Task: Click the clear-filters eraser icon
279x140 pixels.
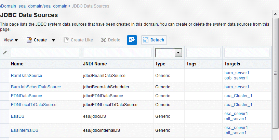Action: (5, 53)
